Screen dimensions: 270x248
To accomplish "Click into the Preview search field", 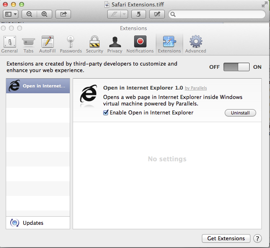I will pyautogui.click(x=217, y=14).
